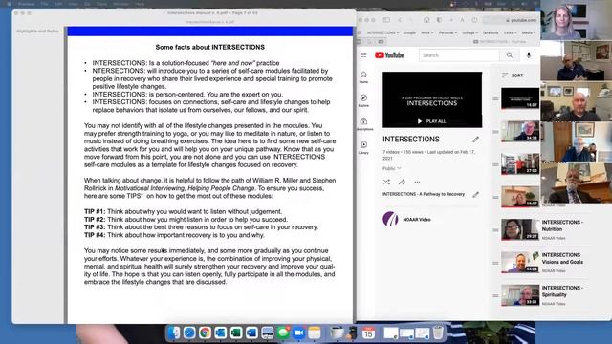This screenshot has height=344, width=612.
Task: Open the 33:01 Spirituality video thumbnail
Action: [x=520, y=295]
